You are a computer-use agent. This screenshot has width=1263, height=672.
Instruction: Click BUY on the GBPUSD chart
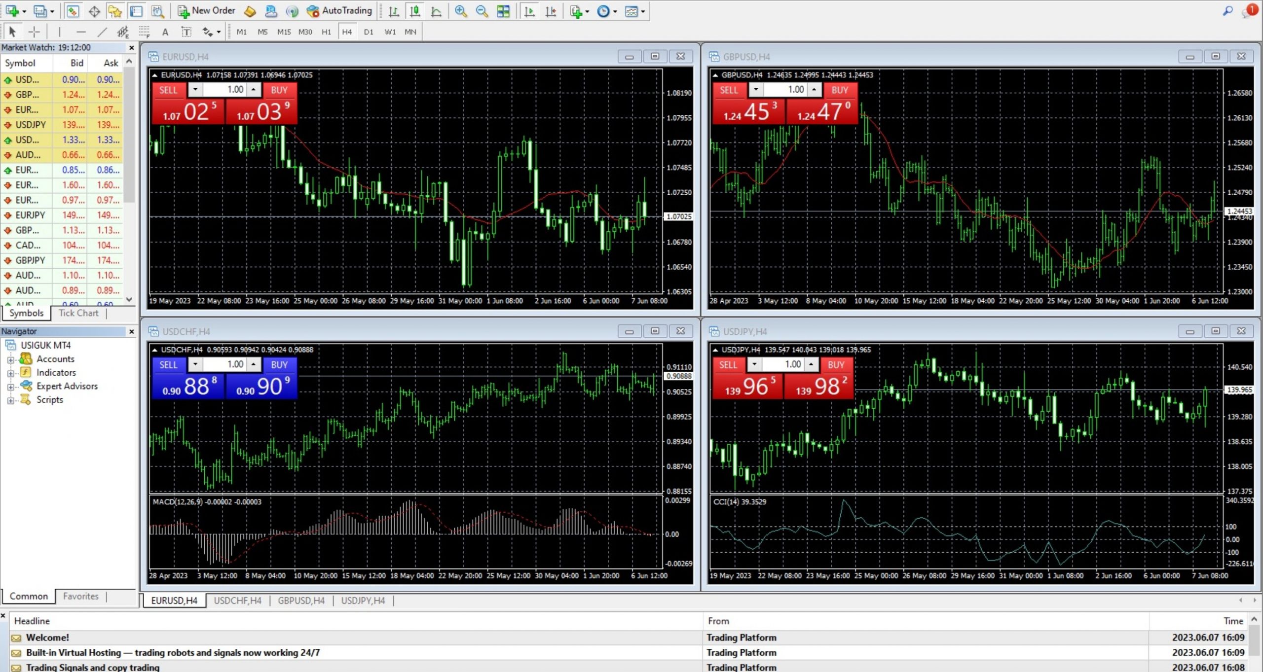pyautogui.click(x=839, y=90)
